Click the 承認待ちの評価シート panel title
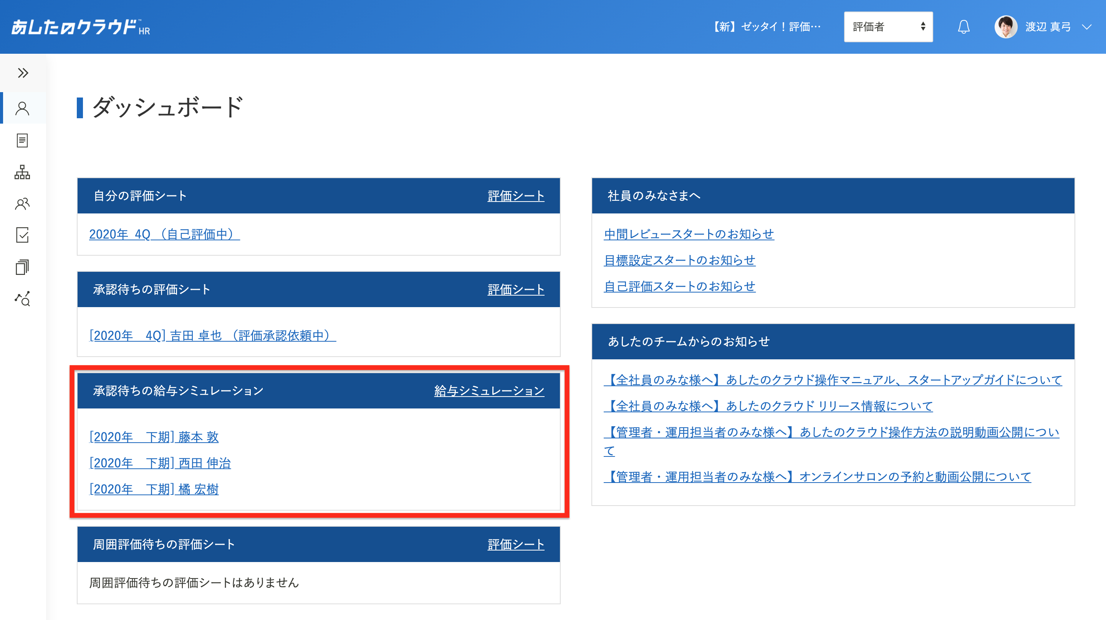 [x=152, y=289]
